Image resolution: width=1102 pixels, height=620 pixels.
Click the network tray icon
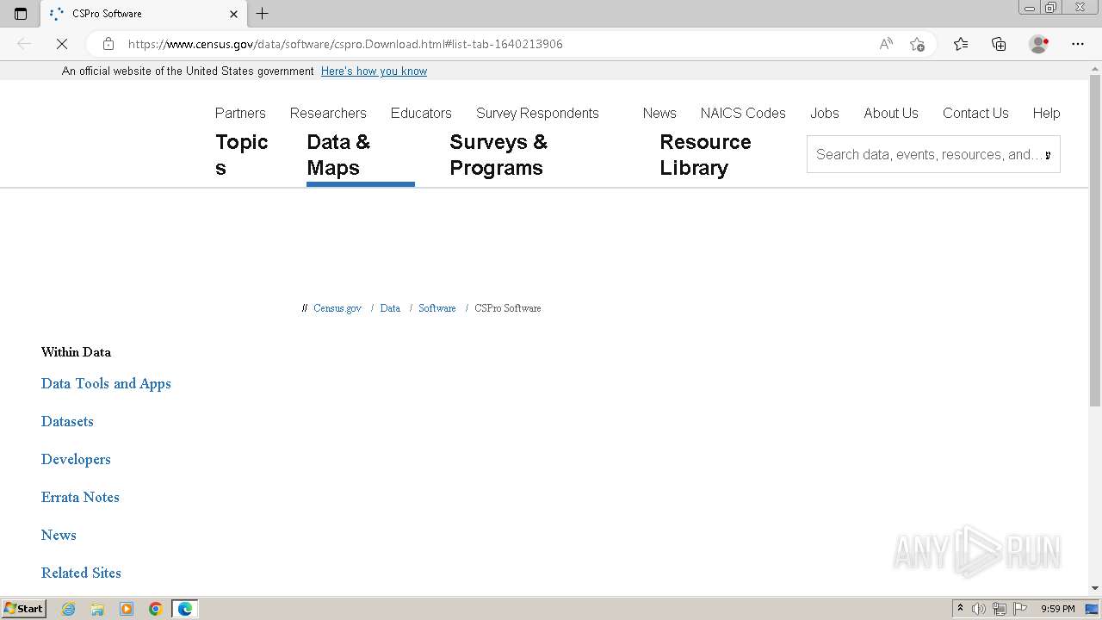tap(1000, 609)
